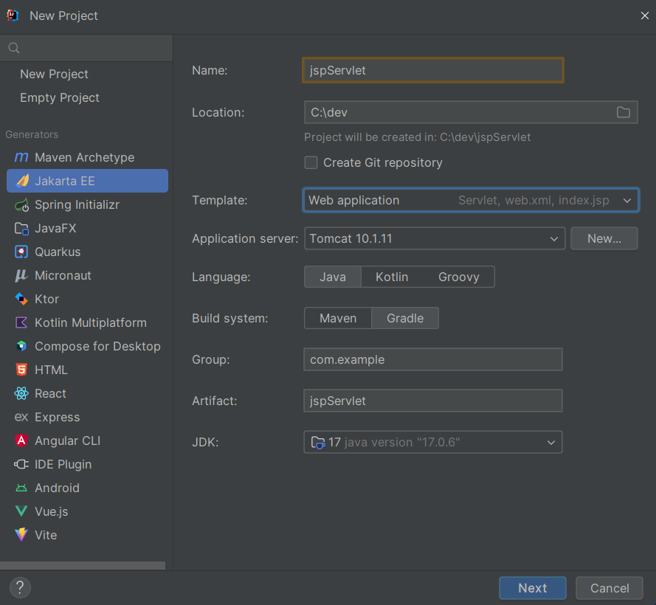Set build system to Maven
The height and width of the screenshot is (605, 656).
click(338, 319)
